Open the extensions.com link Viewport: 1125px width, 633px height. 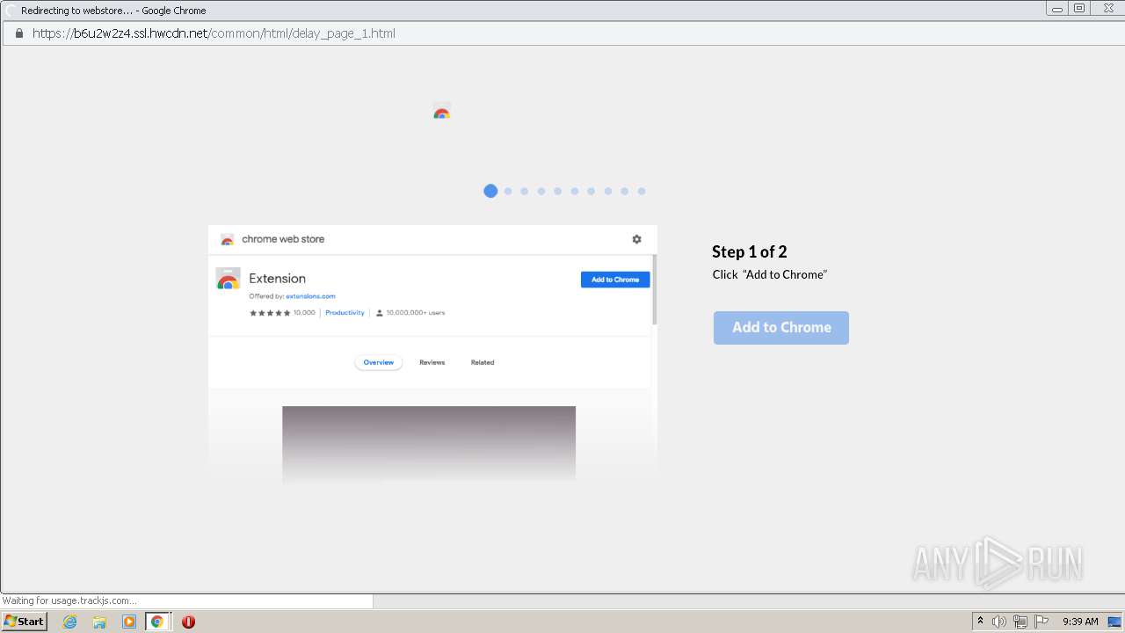310,296
